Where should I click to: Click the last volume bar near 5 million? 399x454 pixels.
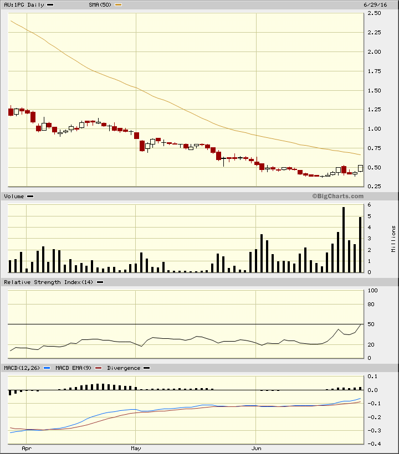click(x=360, y=245)
